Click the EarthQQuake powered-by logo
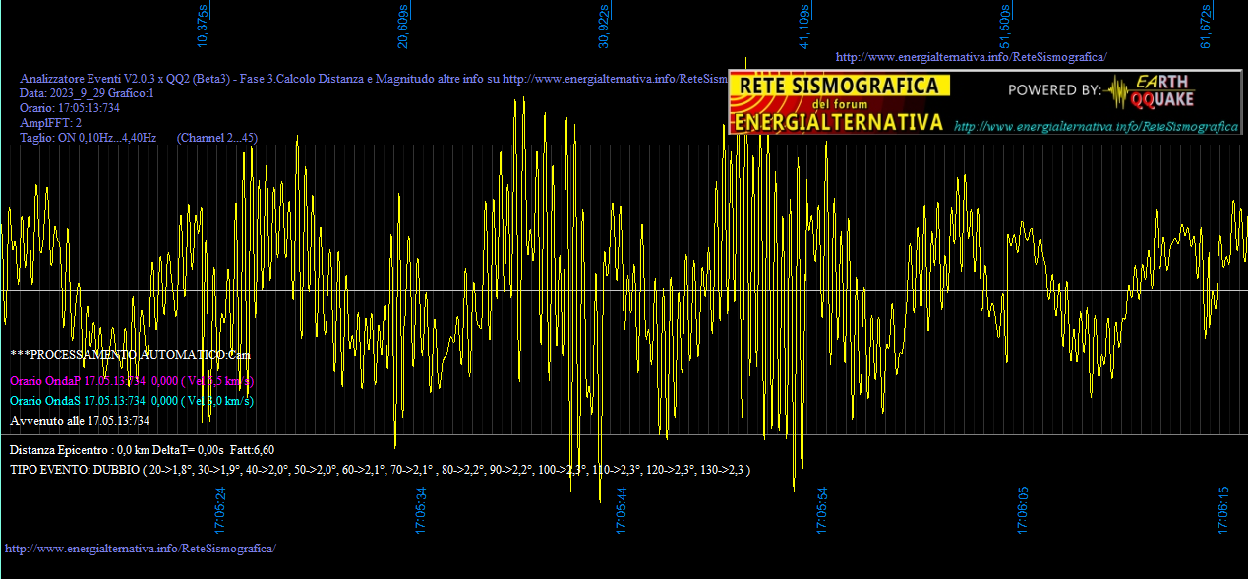 coord(1103,90)
